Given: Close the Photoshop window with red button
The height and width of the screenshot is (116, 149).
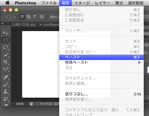Looking at the screenshot, I should [5, 10].
